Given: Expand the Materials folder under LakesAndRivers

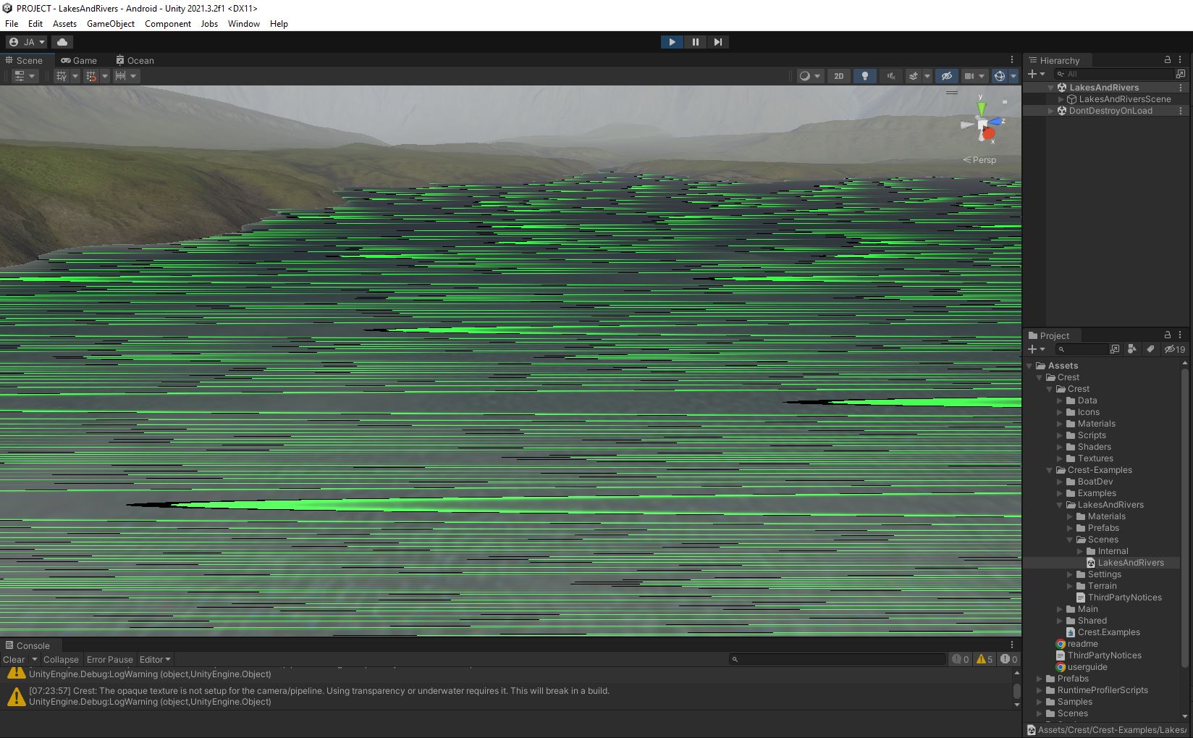Looking at the screenshot, I should pos(1070,516).
